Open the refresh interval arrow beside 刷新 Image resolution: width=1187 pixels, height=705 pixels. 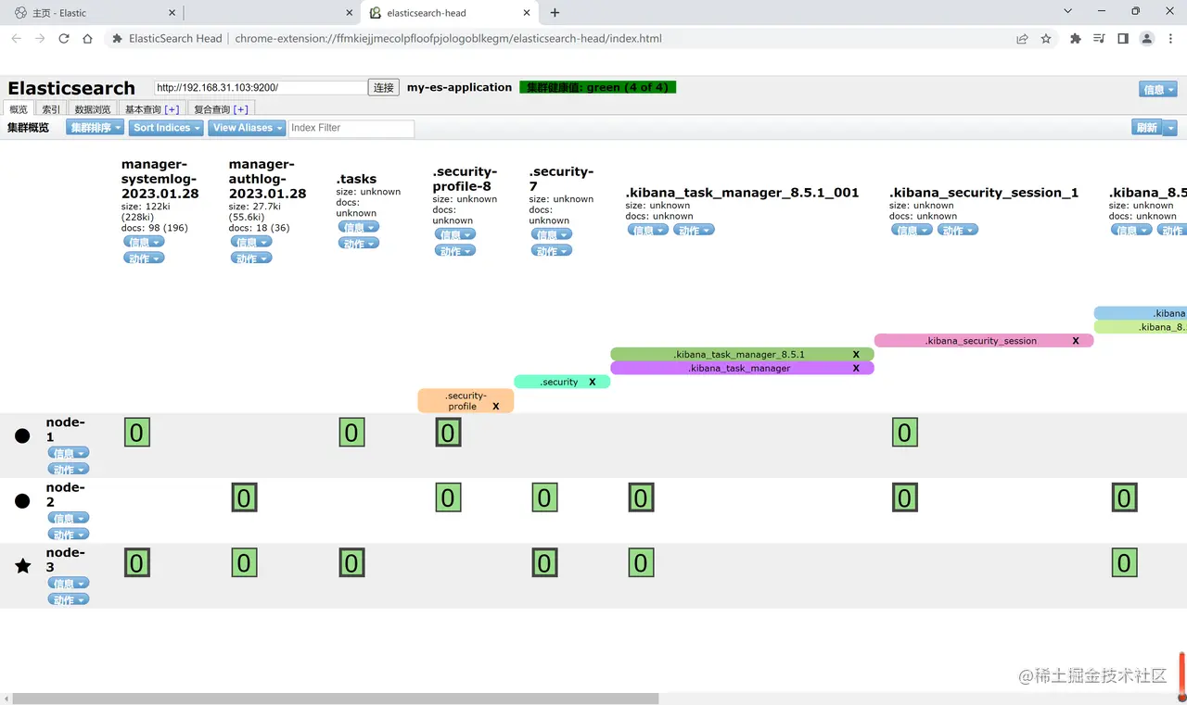pos(1170,128)
